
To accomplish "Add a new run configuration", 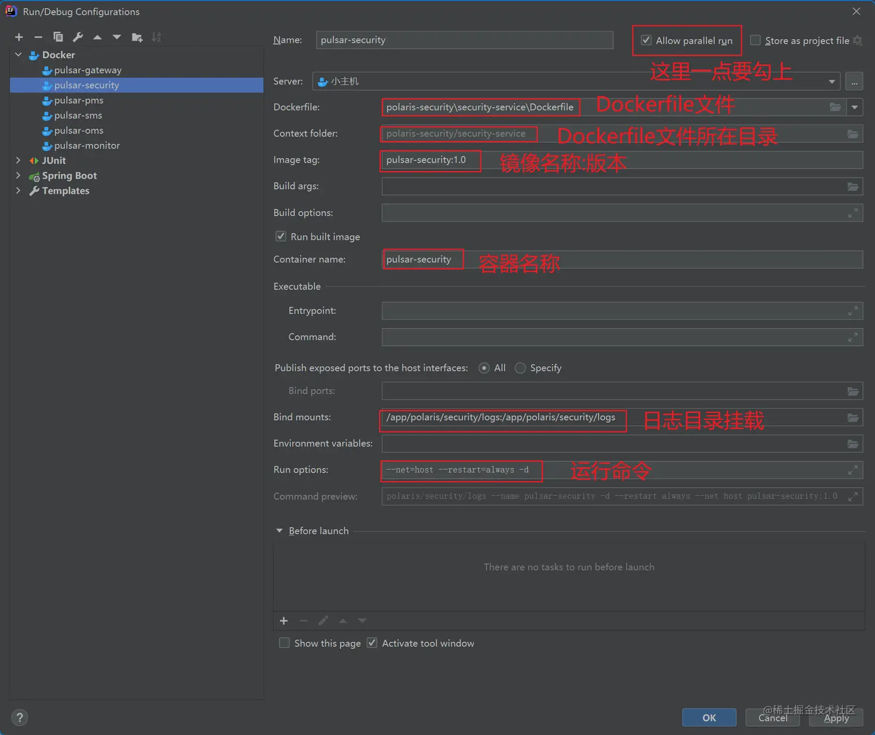I will click(x=19, y=37).
